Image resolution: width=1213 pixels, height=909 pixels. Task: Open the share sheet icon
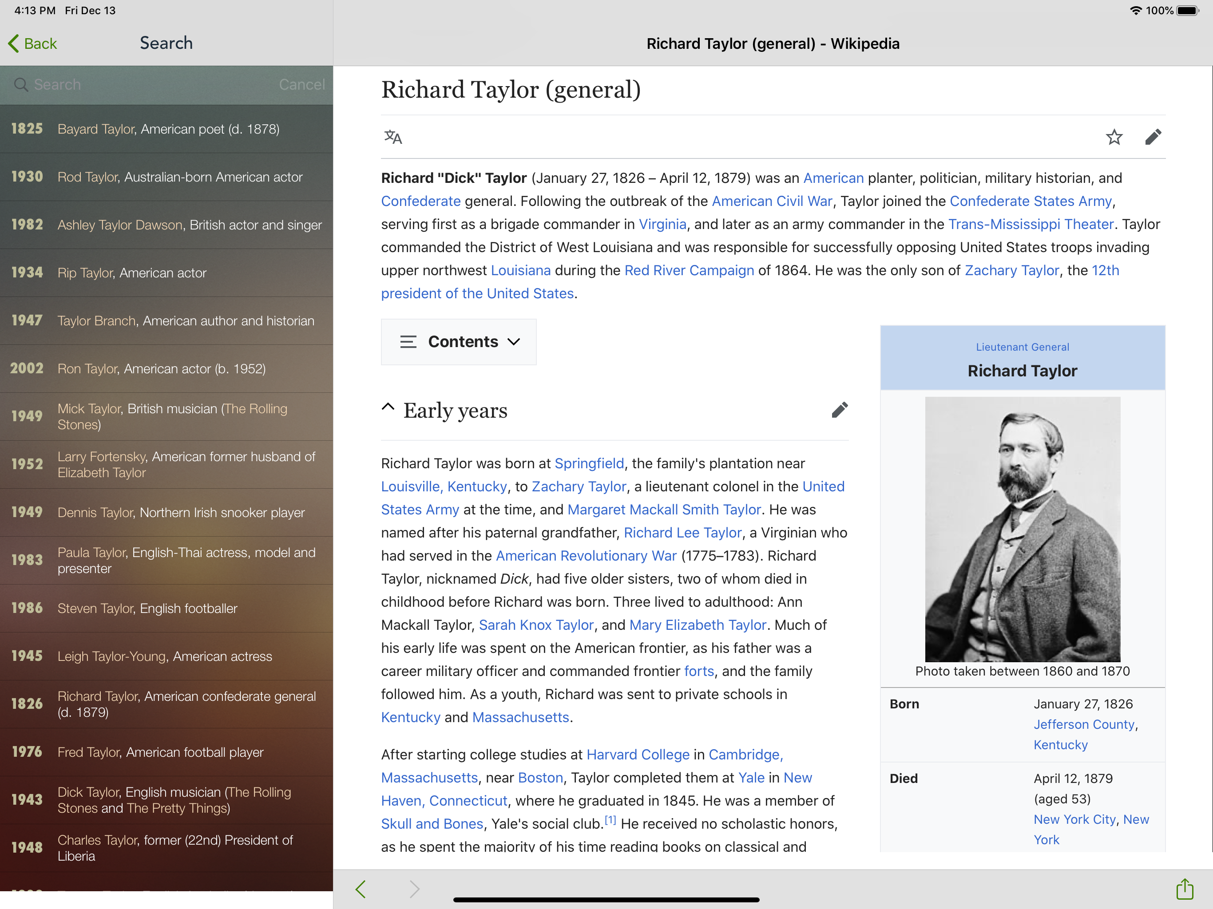(1185, 889)
